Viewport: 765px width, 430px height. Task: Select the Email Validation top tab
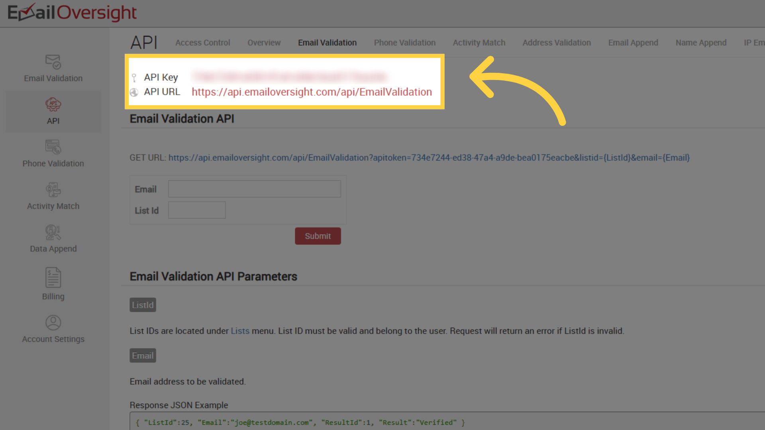tap(327, 43)
